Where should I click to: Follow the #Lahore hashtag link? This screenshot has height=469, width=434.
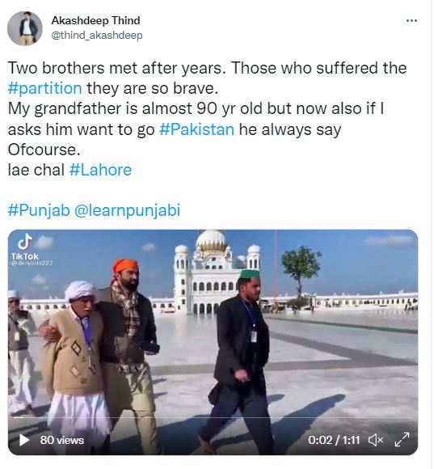(x=100, y=170)
